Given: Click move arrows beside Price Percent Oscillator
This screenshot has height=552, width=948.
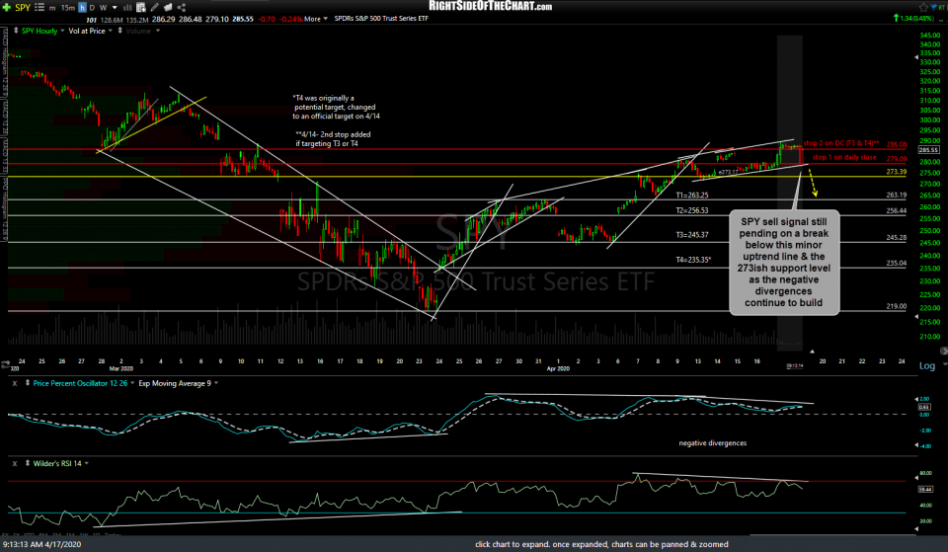Looking at the screenshot, I should tap(28, 383).
